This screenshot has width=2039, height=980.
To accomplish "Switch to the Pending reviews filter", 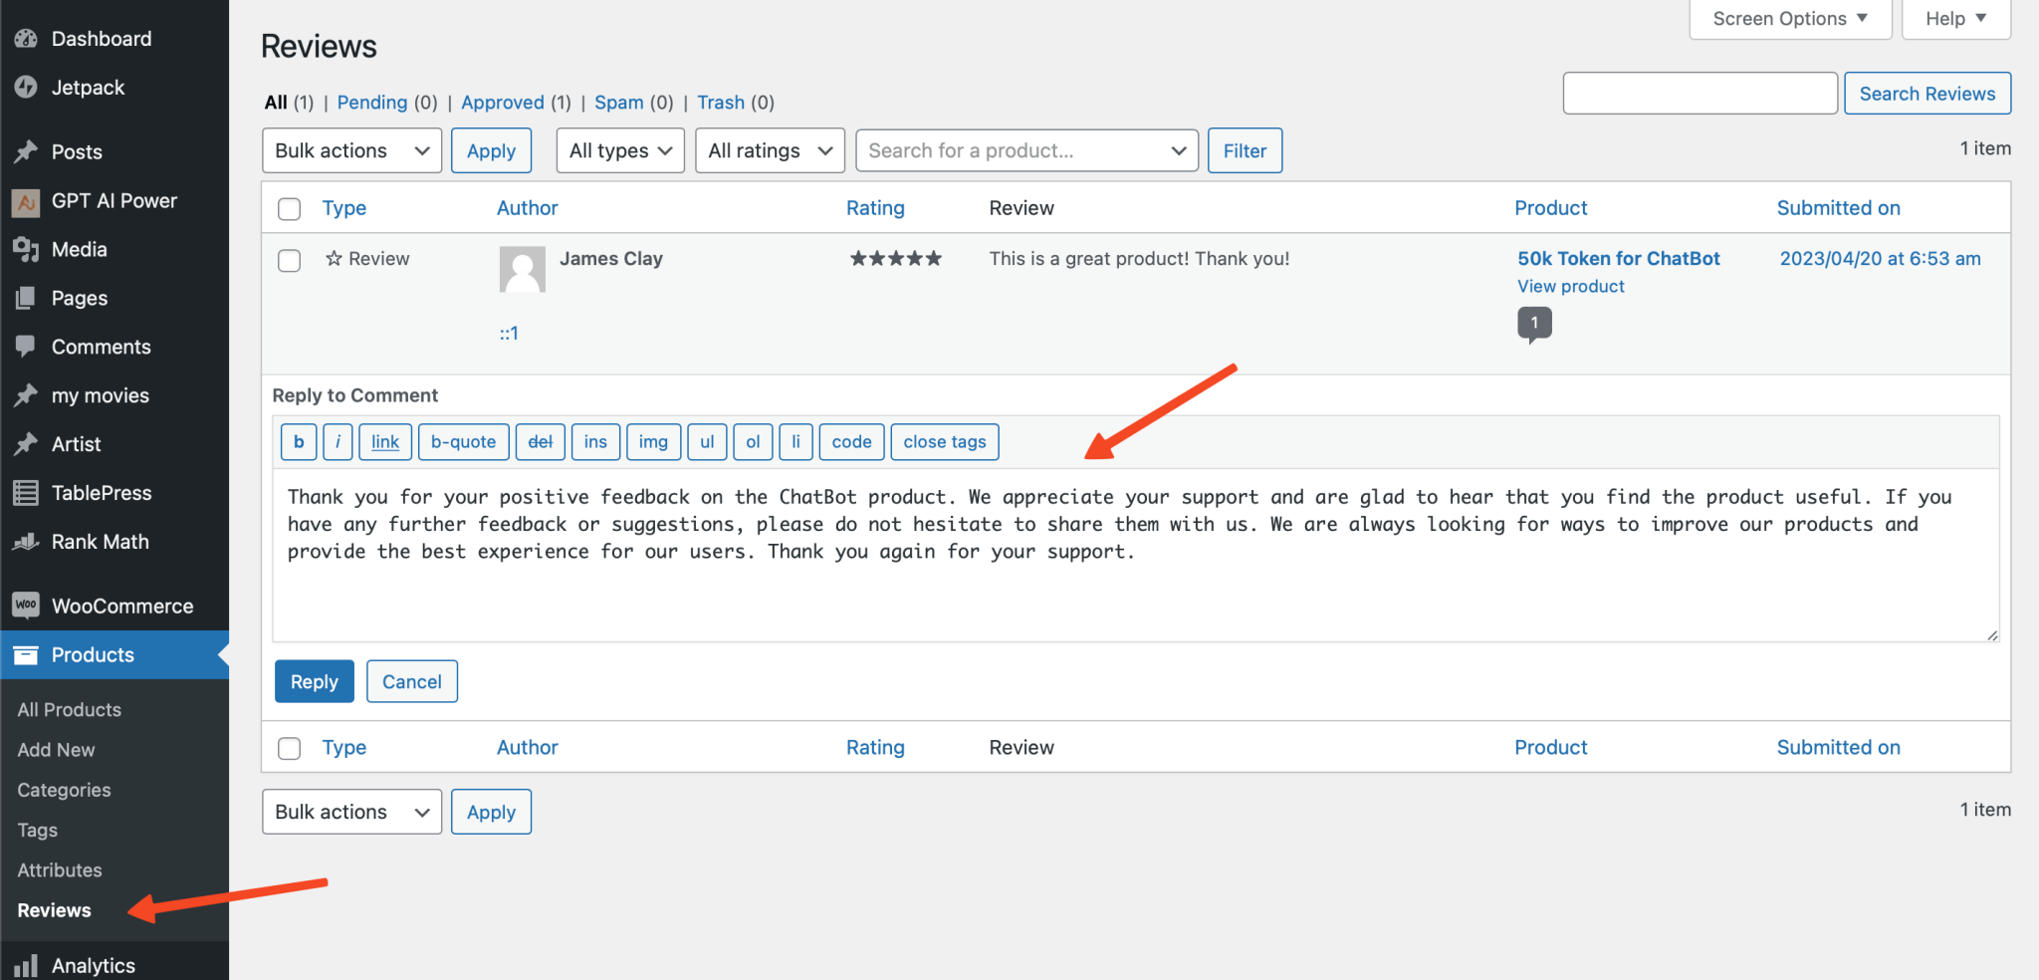I will (x=372, y=103).
